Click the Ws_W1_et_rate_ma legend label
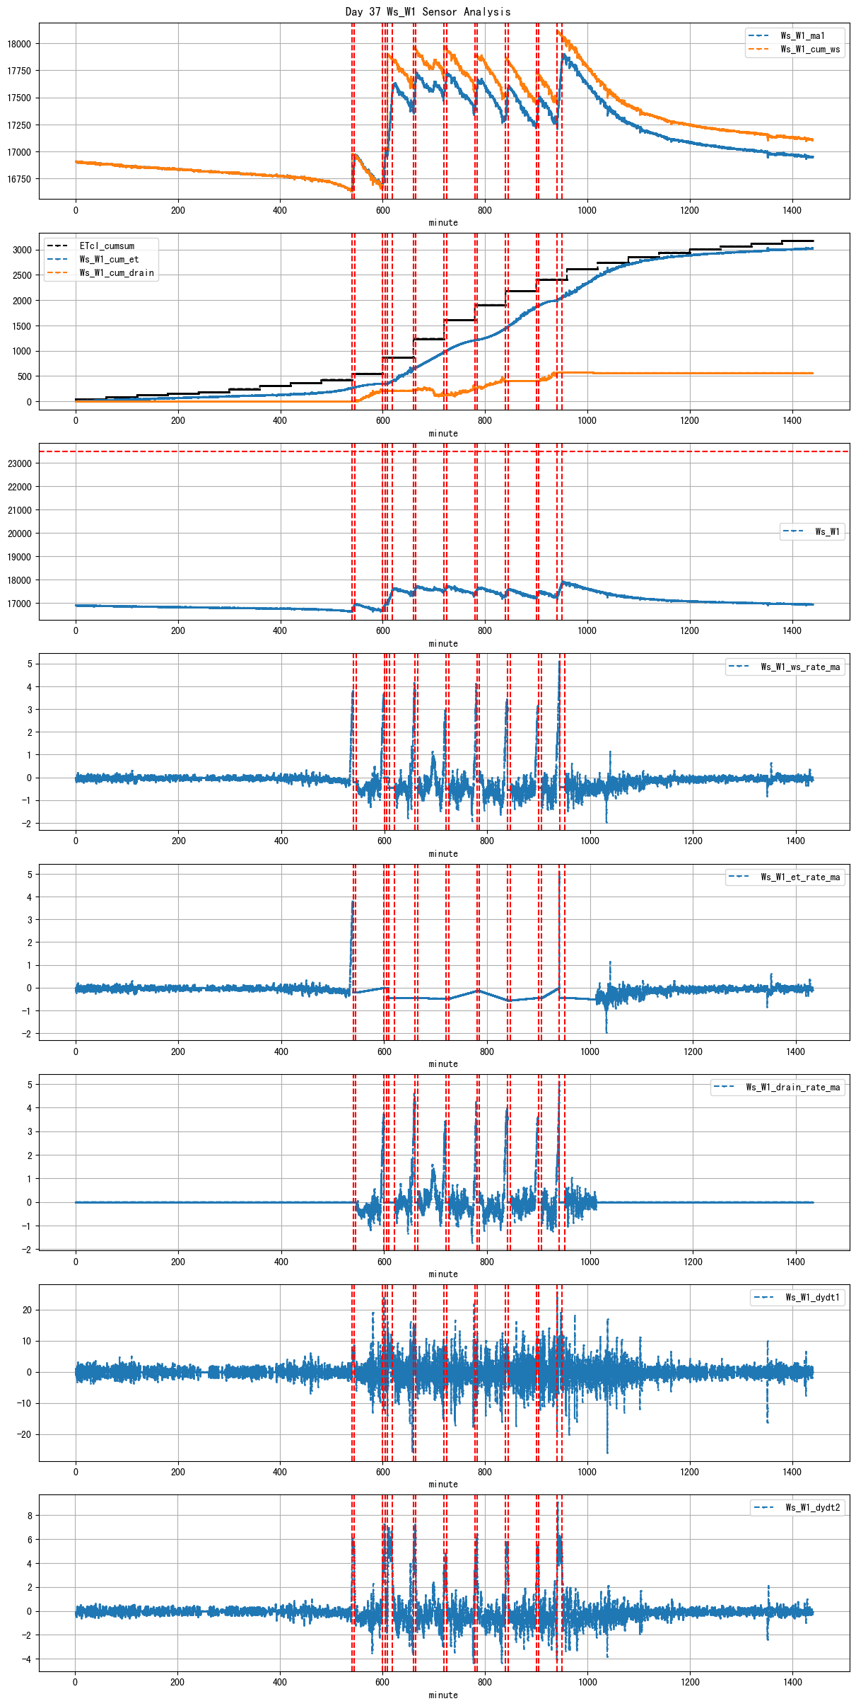This screenshot has height=1706, width=856. point(799,877)
